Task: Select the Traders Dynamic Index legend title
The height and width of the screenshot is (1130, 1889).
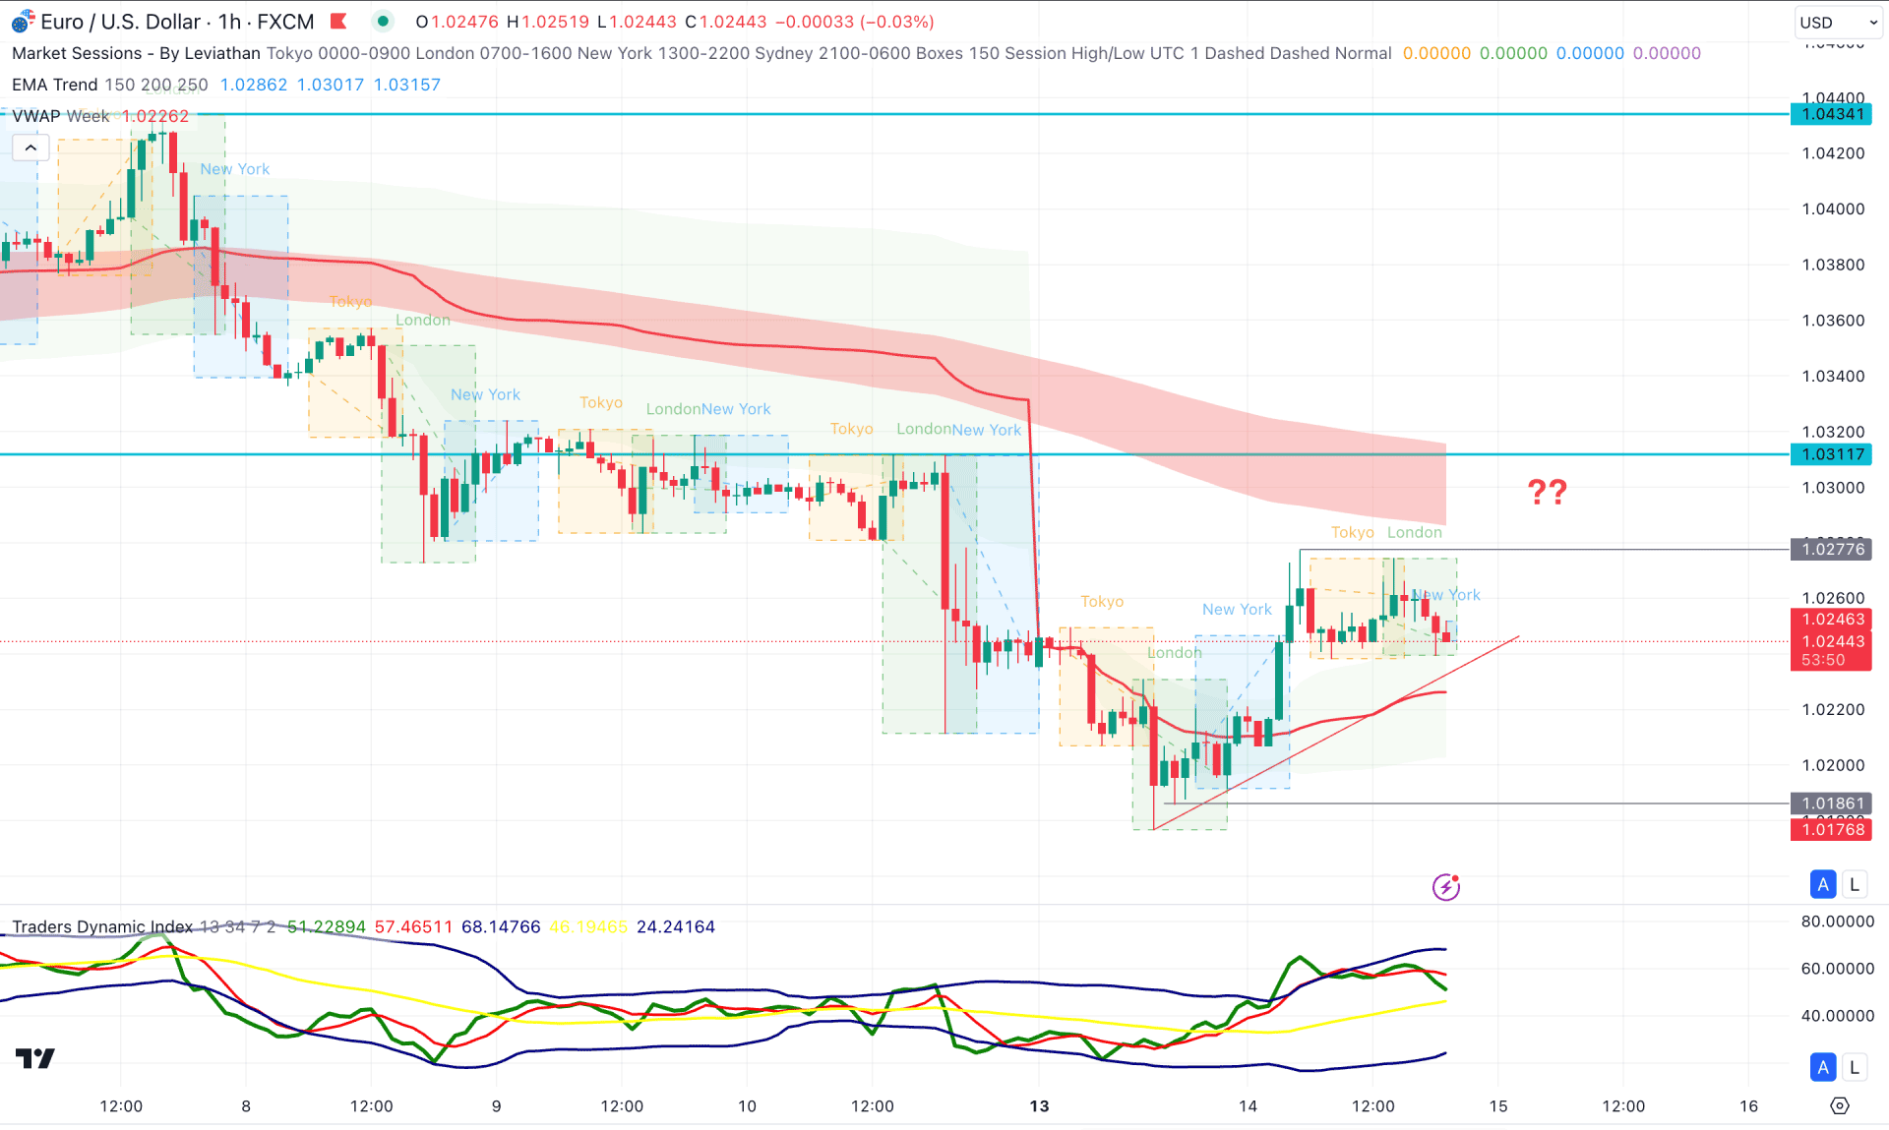Action: click(x=102, y=926)
